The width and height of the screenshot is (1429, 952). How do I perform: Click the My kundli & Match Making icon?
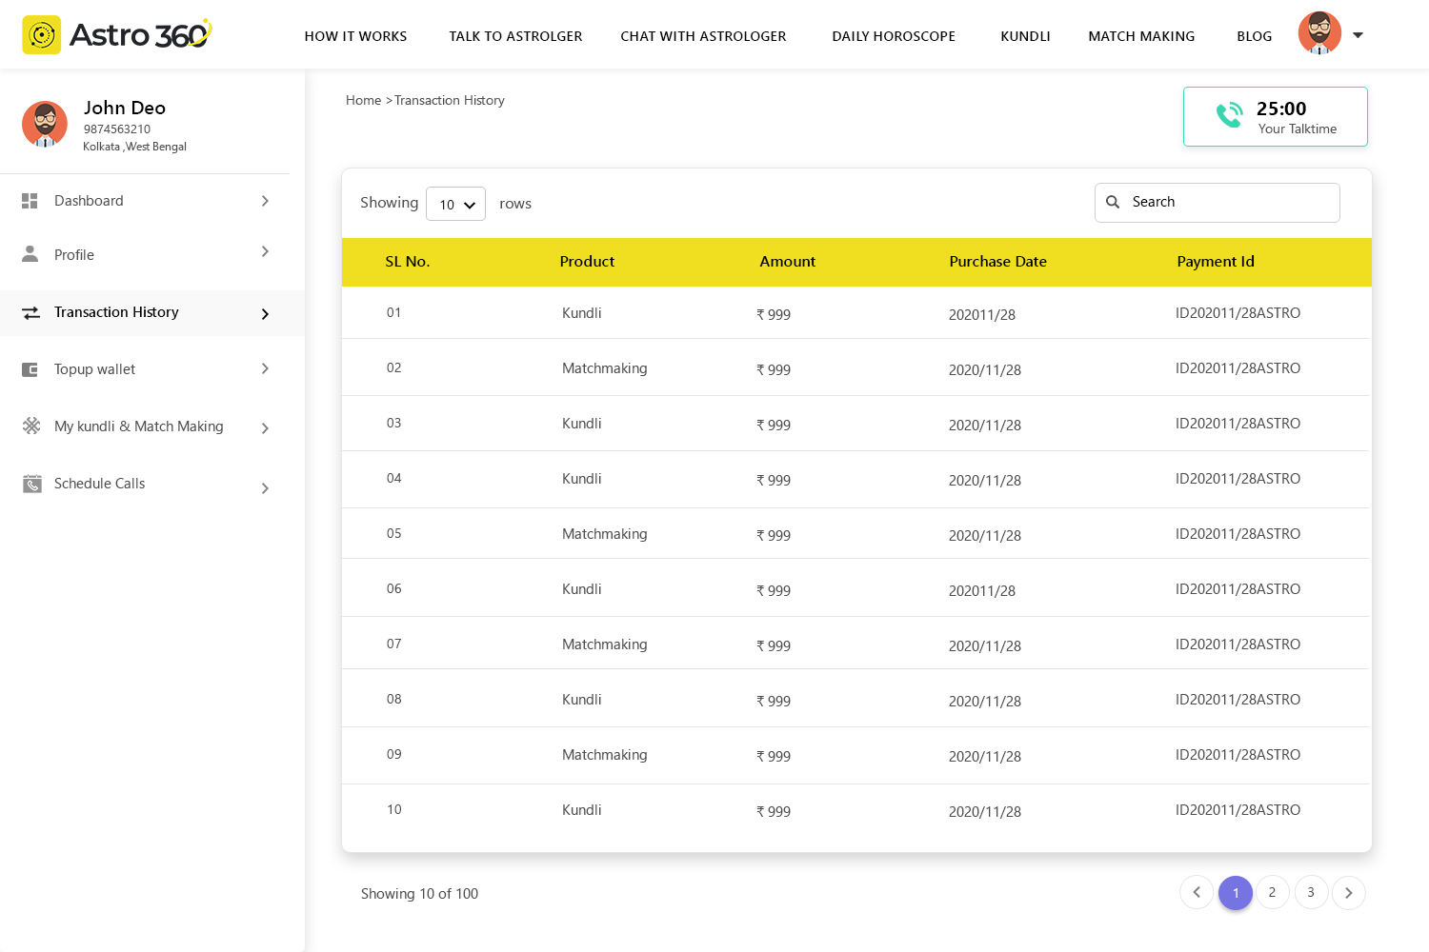click(31, 426)
